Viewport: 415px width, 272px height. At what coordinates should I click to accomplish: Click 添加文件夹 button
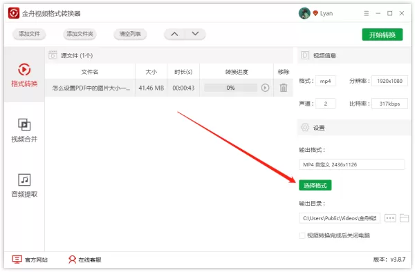coord(80,34)
